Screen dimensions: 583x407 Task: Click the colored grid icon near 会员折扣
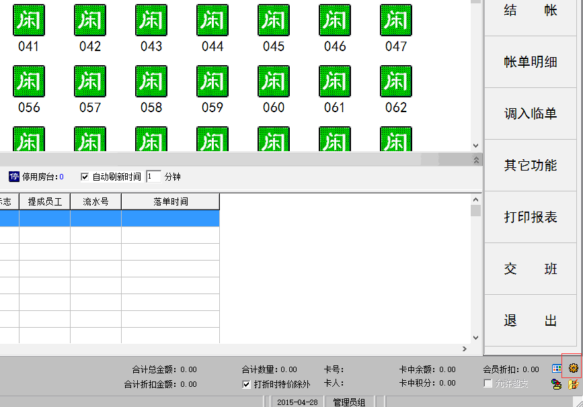pyautogui.click(x=557, y=369)
